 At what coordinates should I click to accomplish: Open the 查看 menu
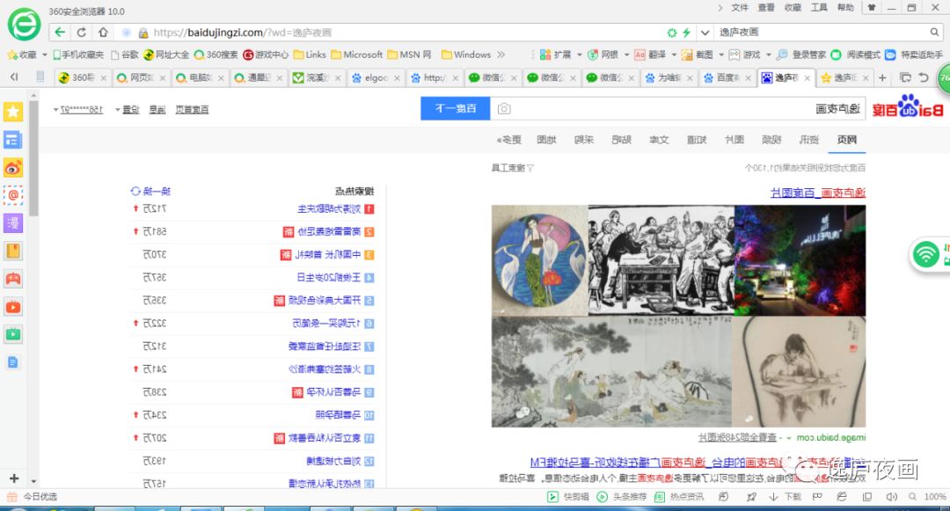766,8
